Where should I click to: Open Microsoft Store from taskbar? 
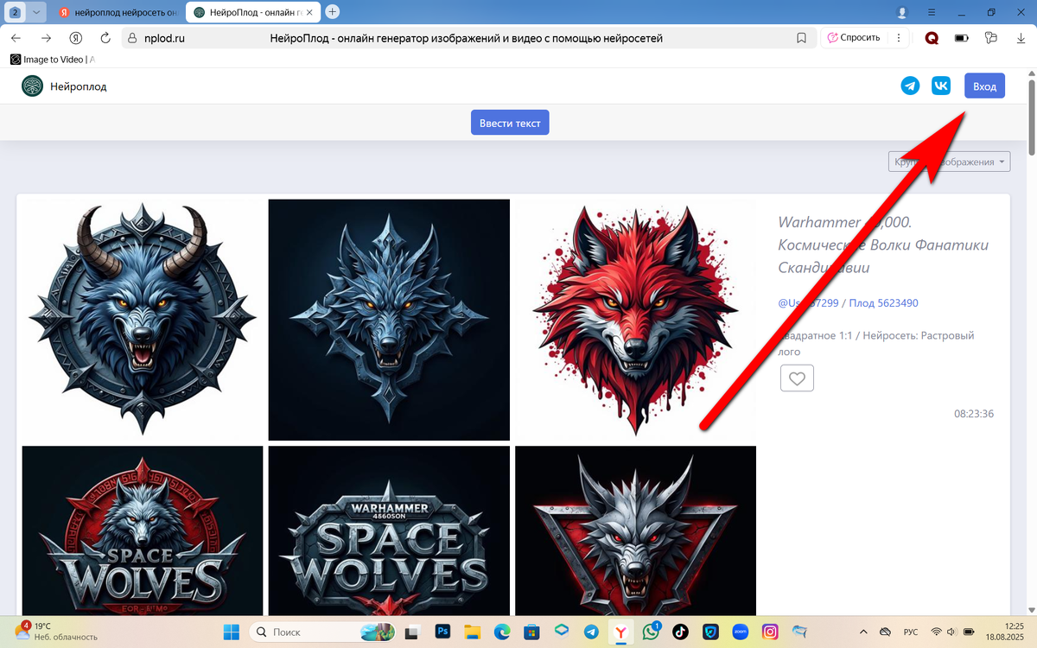pyautogui.click(x=531, y=632)
